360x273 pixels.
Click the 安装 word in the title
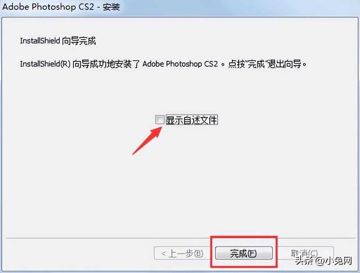tap(111, 7)
